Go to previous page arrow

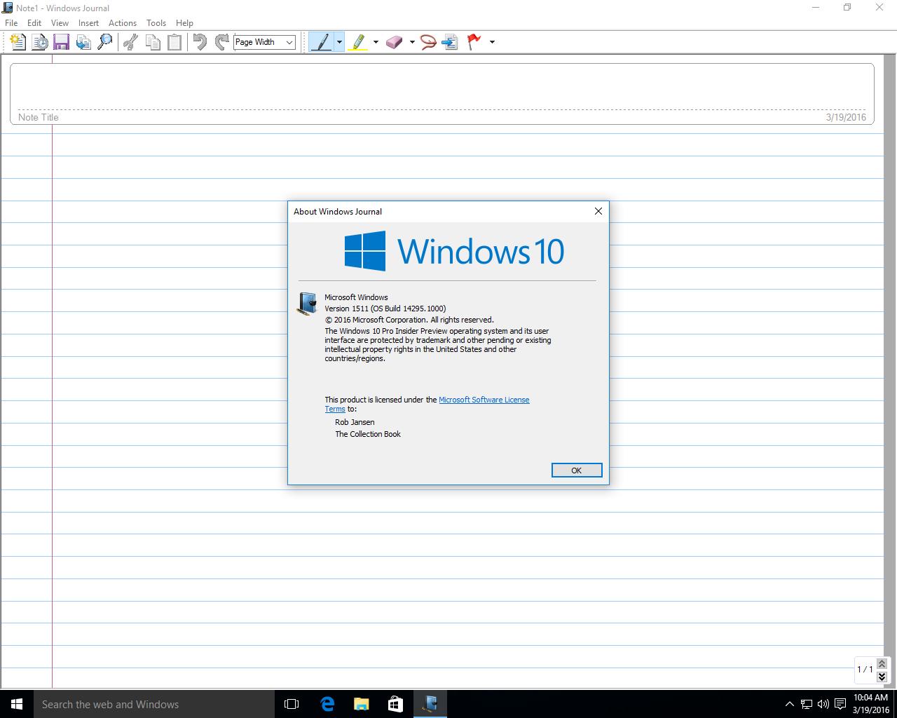(x=882, y=663)
